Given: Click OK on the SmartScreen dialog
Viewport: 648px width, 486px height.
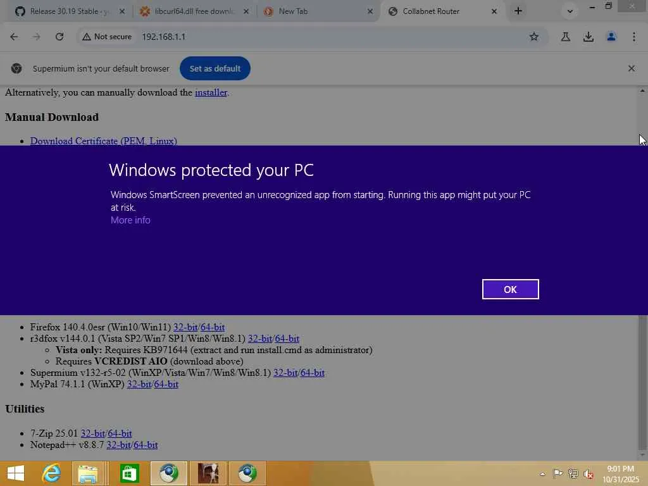Looking at the screenshot, I should point(510,289).
